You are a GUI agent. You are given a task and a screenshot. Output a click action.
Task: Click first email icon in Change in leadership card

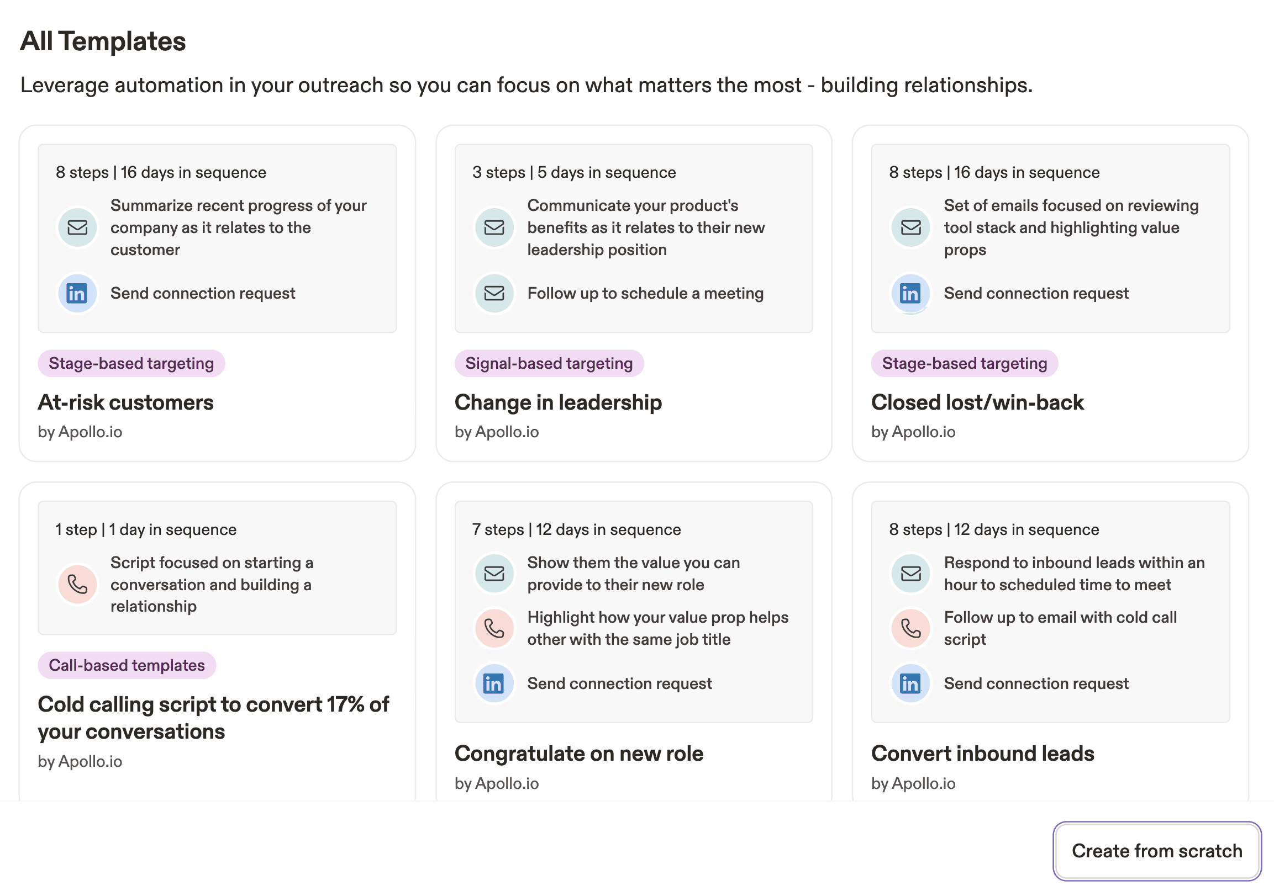(x=494, y=227)
